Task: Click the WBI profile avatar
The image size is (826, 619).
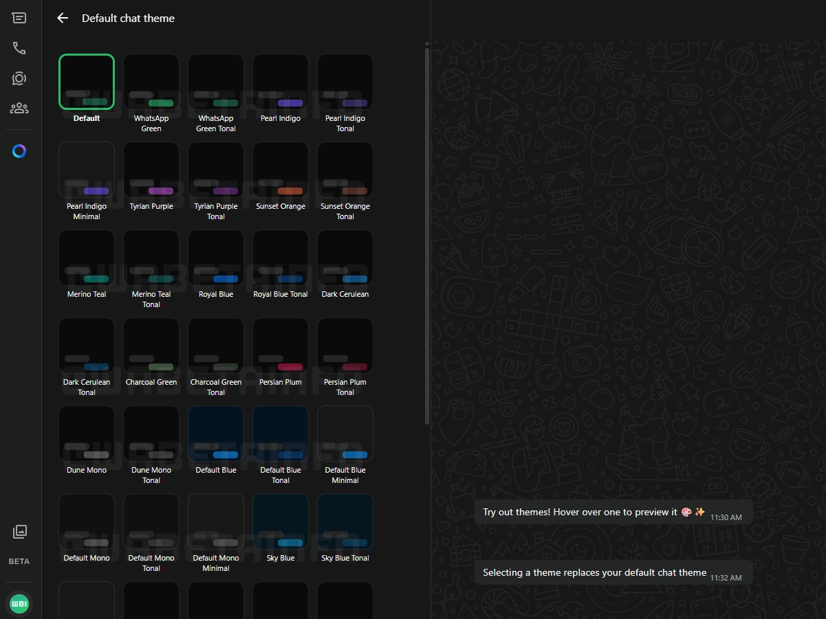Action: pos(19,604)
